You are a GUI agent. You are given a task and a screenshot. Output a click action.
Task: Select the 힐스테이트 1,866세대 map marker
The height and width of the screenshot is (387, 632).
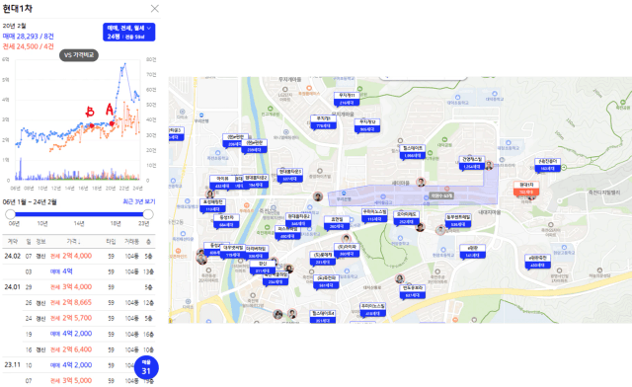413,152
